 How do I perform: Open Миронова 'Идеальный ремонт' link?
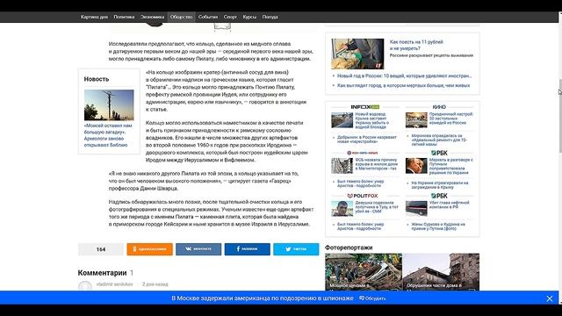pos(439,140)
